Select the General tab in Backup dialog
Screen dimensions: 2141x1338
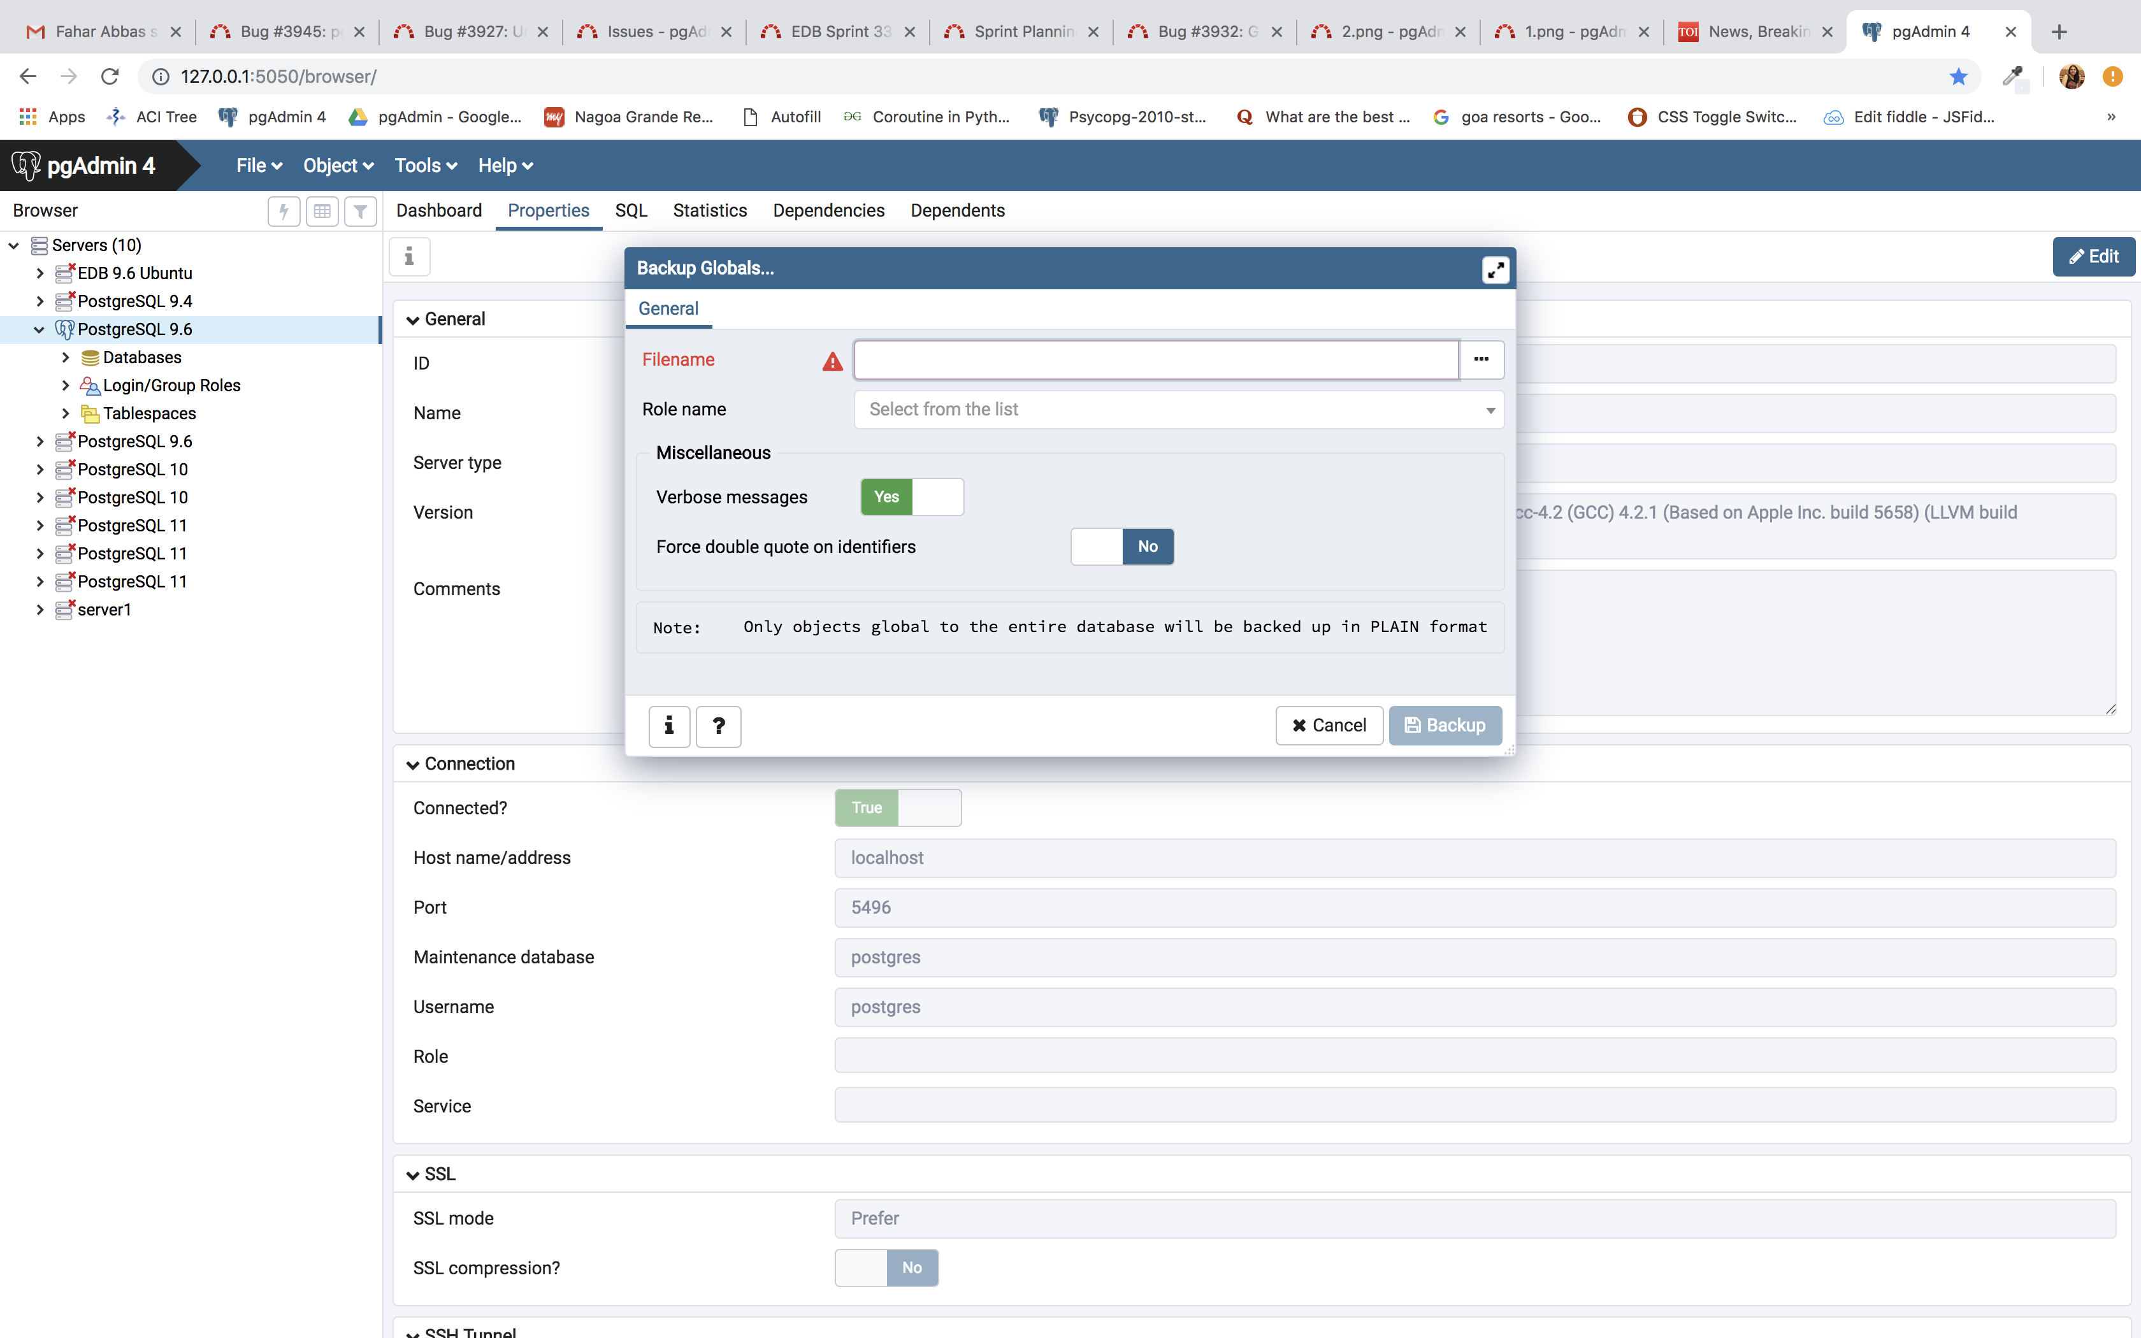tap(668, 309)
